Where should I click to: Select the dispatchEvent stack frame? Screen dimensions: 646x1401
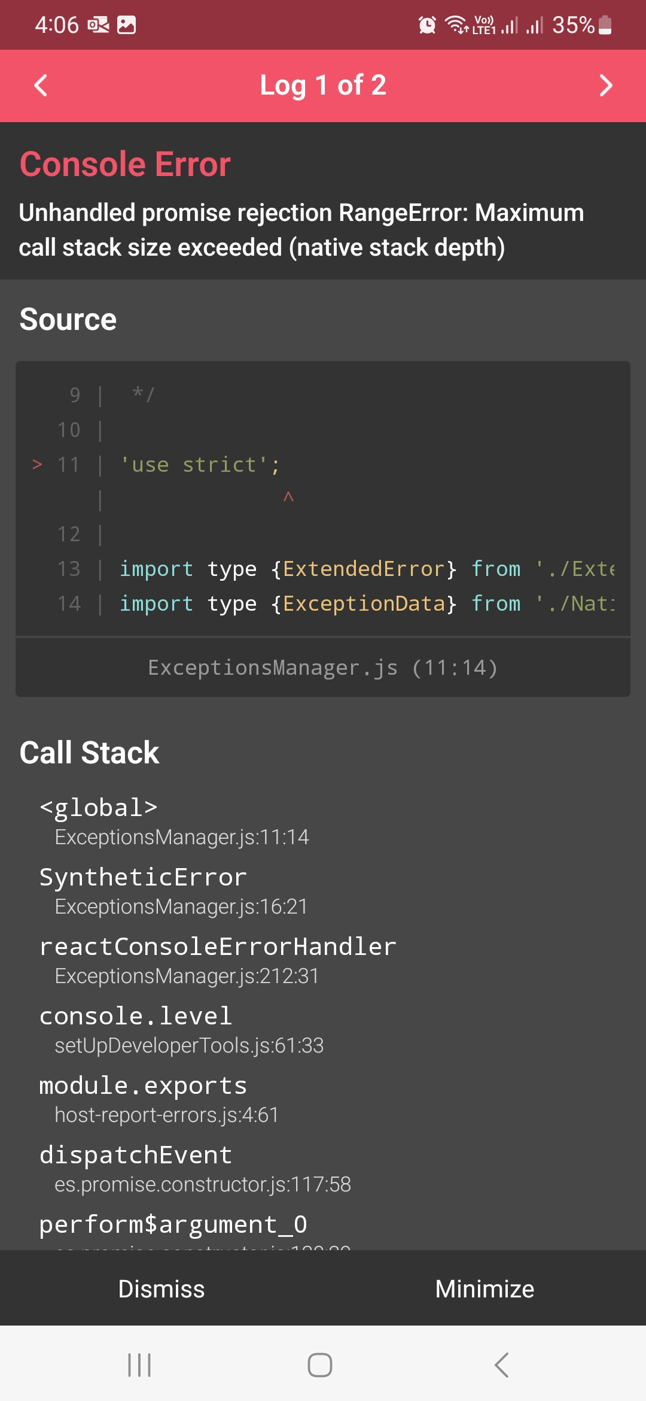[x=323, y=1169]
